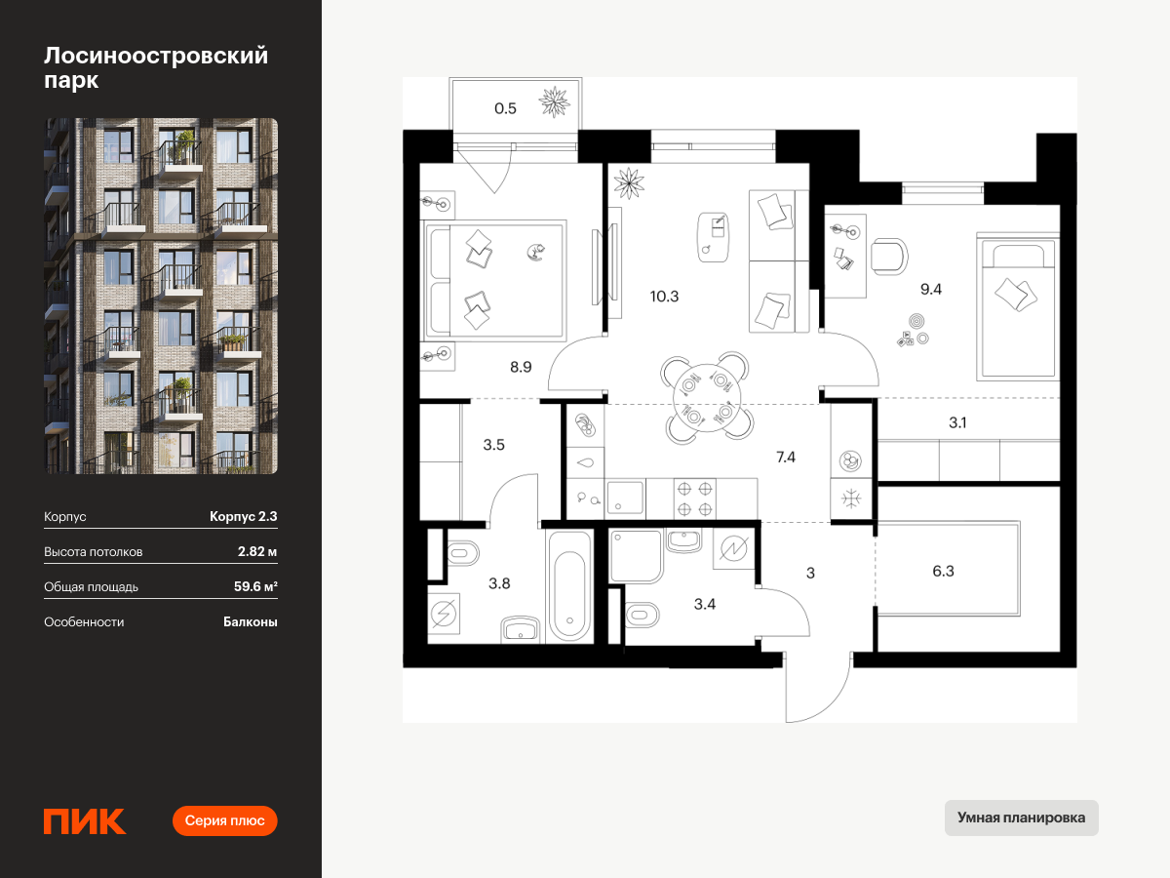
Task: Click the dish rack on the countertop
Action: pyautogui.click(x=584, y=426)
